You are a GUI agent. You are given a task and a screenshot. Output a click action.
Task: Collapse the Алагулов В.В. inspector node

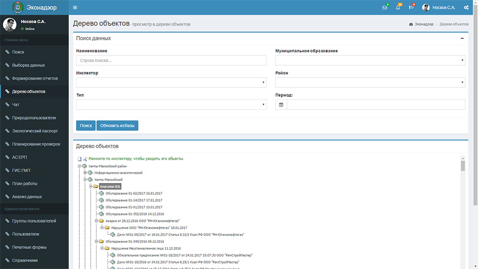[x=91, y=186]
